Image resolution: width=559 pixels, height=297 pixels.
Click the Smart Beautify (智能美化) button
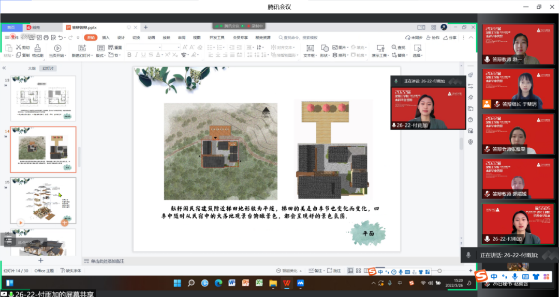click(289, 271)
